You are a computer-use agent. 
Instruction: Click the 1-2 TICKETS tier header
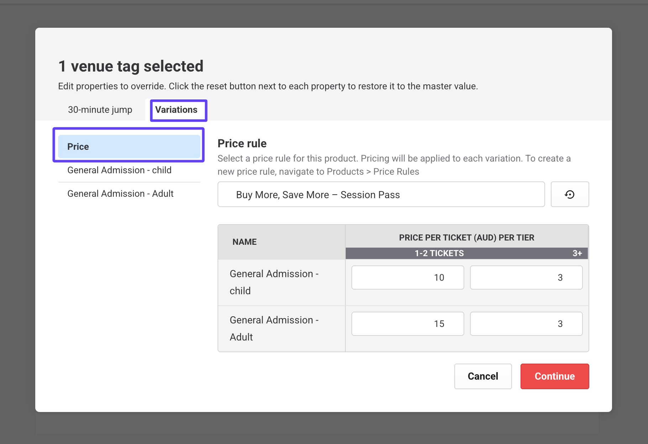click(439, 253)
